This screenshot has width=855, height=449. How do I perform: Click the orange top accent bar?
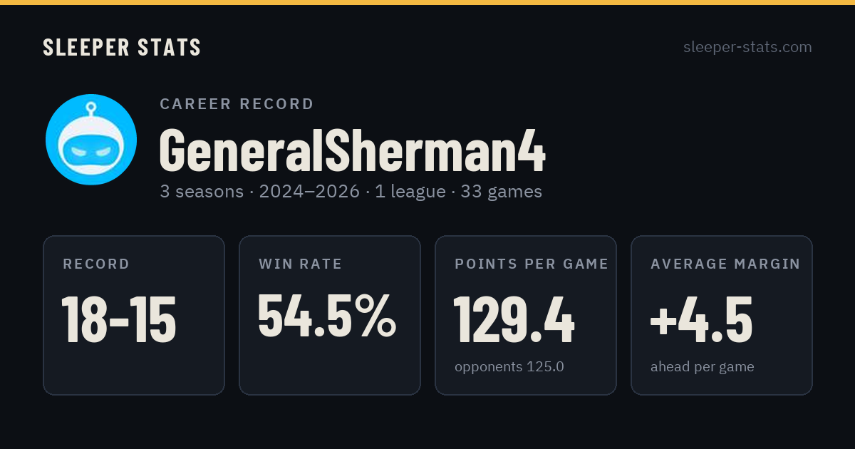click(427, 2)
